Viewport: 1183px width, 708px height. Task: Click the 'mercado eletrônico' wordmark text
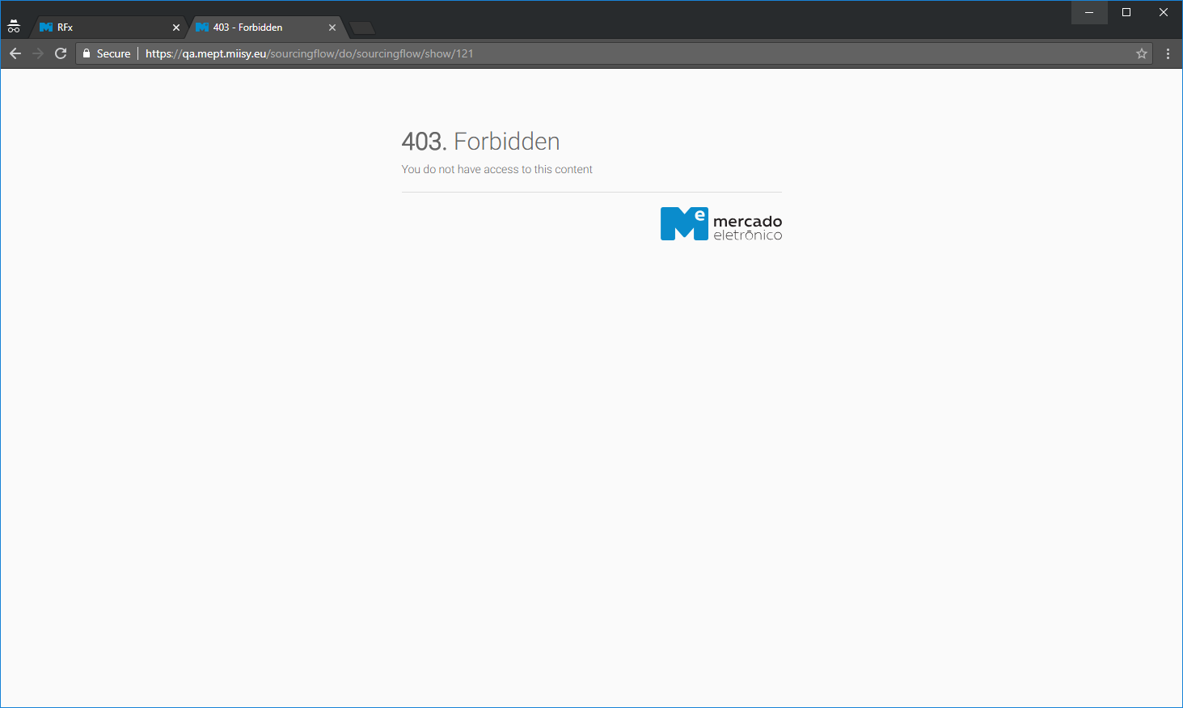747,227
